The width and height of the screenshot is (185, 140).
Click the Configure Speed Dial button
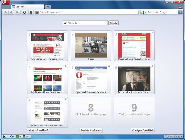click(x=143, y=130)
